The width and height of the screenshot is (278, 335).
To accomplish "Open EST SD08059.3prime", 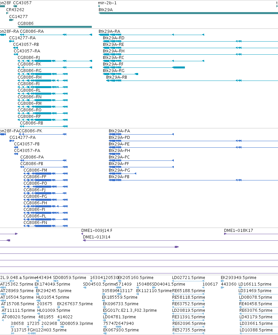I will [76, 324].
